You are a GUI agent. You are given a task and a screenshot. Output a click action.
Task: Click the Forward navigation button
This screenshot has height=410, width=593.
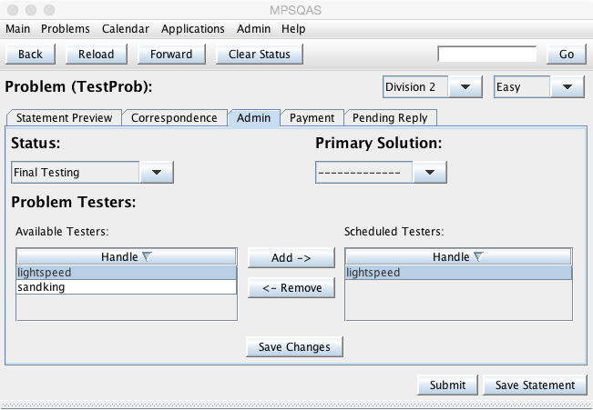pyautogui.click(x=171, y=55)
